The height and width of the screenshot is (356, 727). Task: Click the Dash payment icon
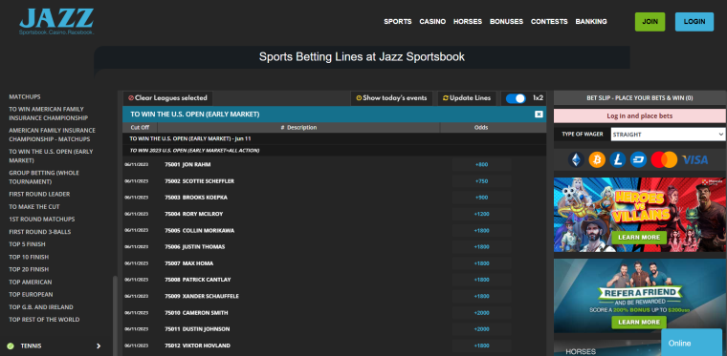point(638,160)
